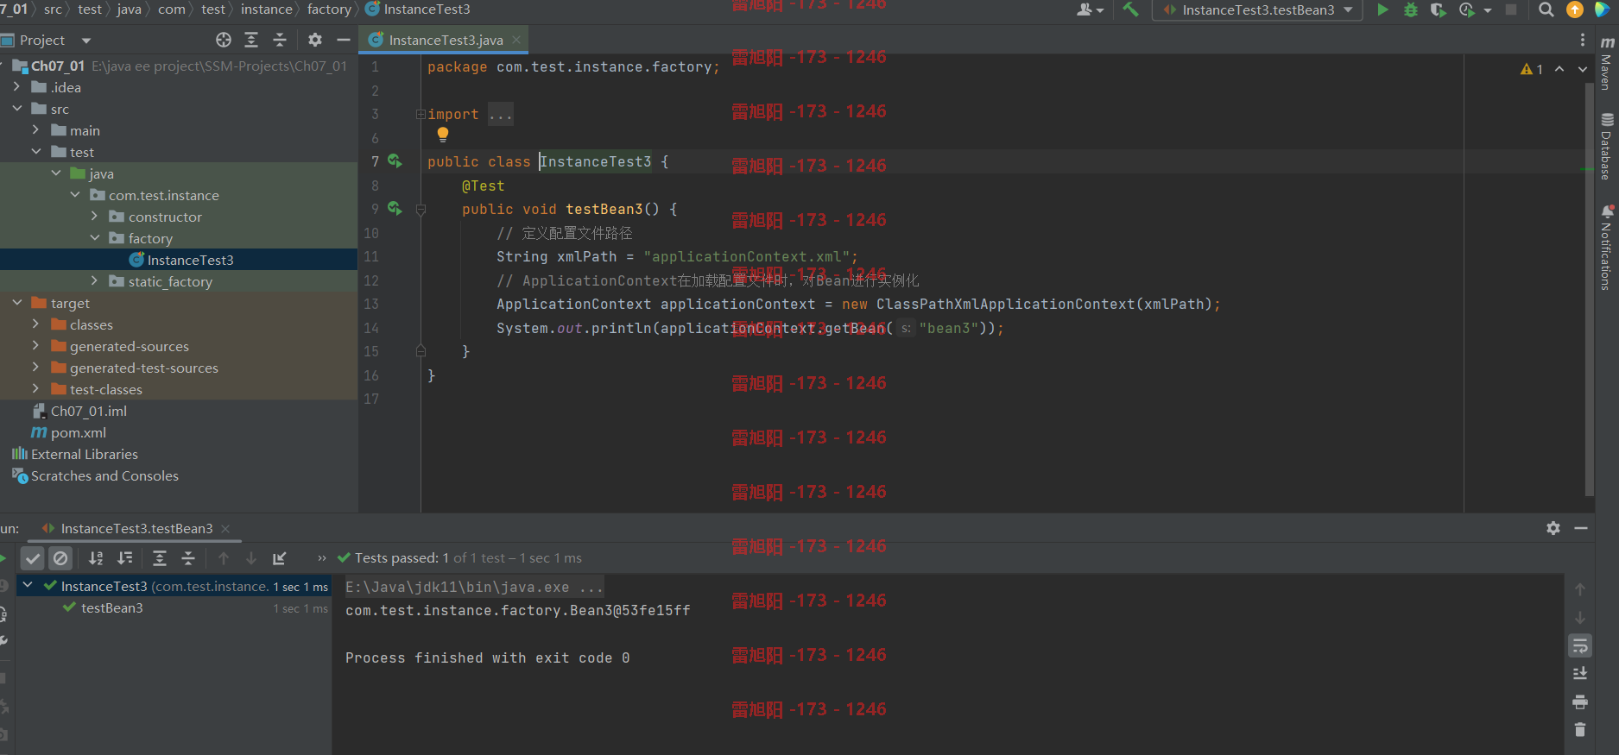
Task: Click run gutter icon beside testBean3 method
Action: coord(395,209)
